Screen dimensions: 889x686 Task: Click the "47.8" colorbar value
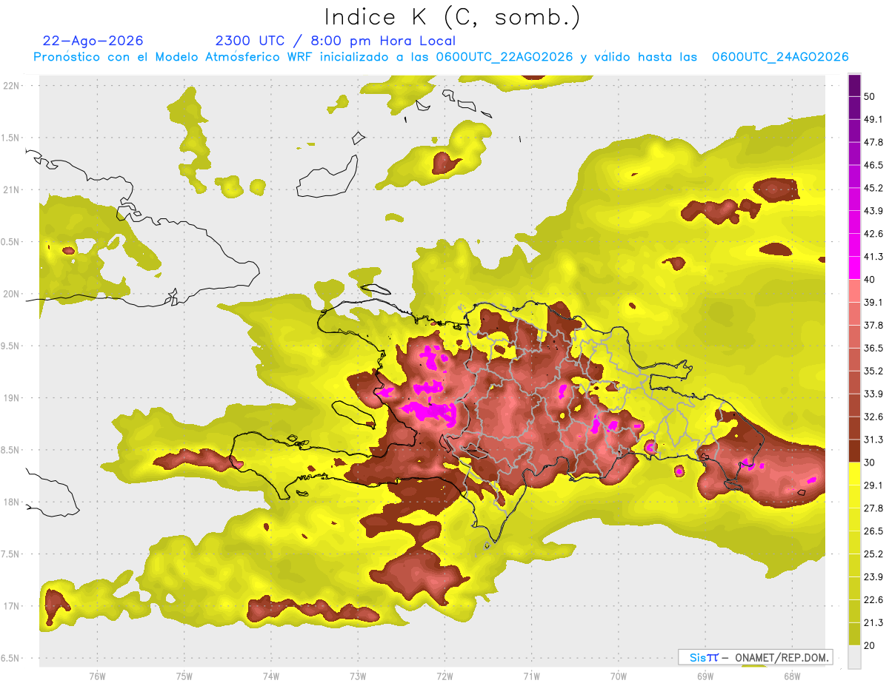coord(873,142)
